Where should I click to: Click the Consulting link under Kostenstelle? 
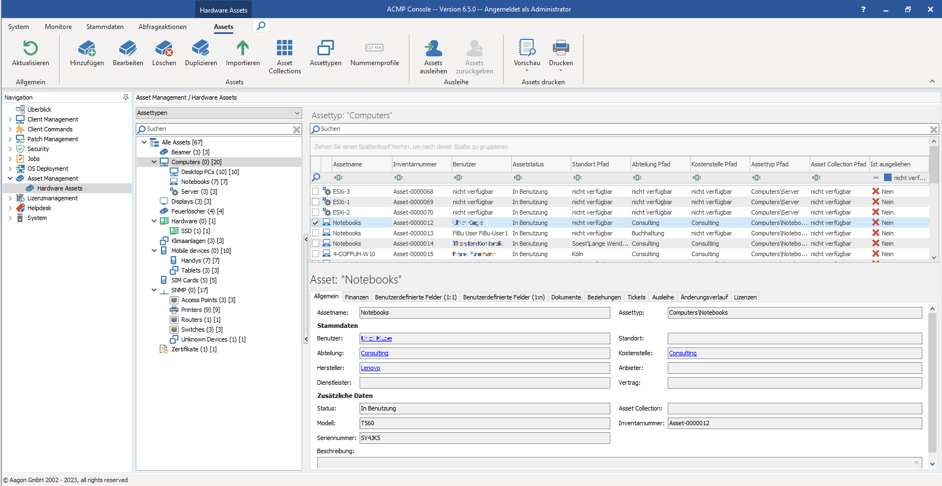(683, 354)
